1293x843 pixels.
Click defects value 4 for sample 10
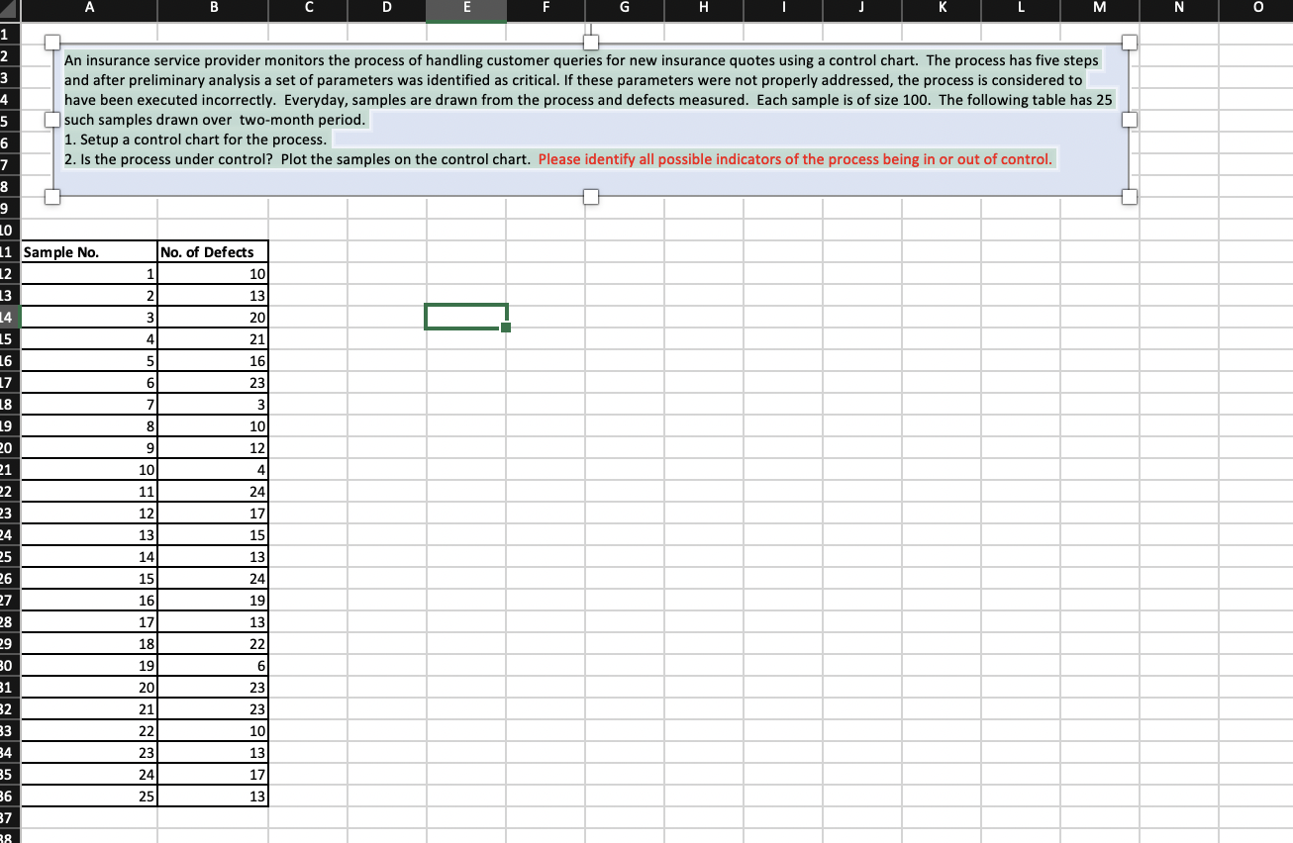(213, 470)
